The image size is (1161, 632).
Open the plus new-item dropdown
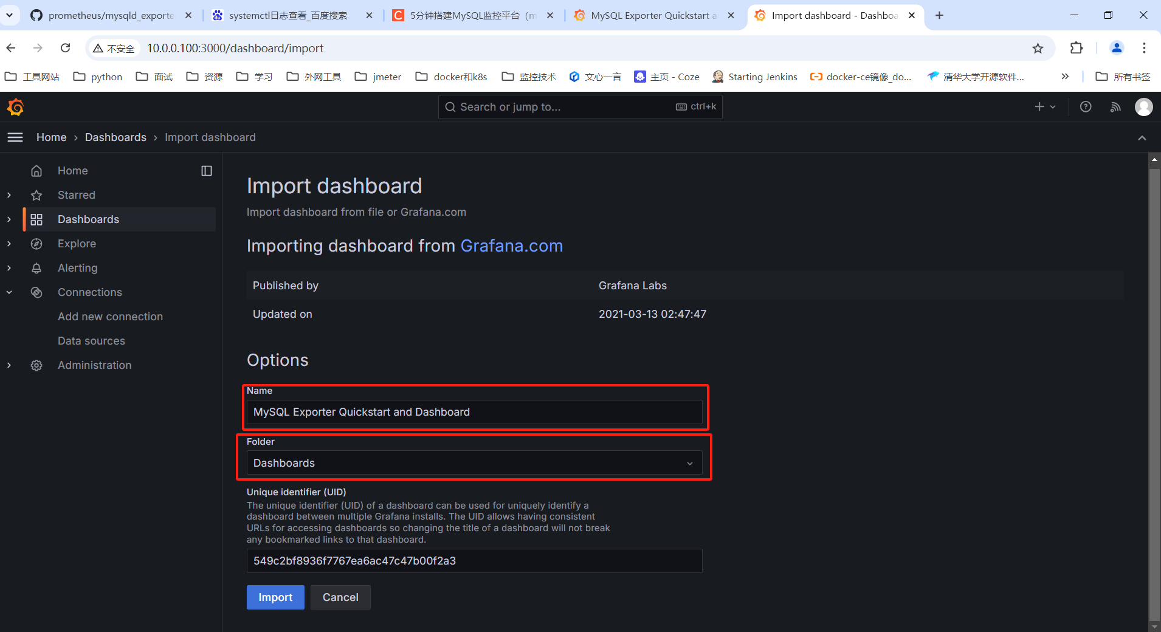[x=1045, y=107]
